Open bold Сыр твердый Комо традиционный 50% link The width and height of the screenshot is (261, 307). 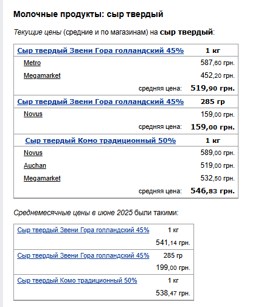(x=100, y=140)
